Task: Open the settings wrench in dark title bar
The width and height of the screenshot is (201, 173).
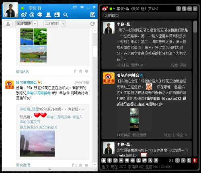Action: tap(184, 9)
